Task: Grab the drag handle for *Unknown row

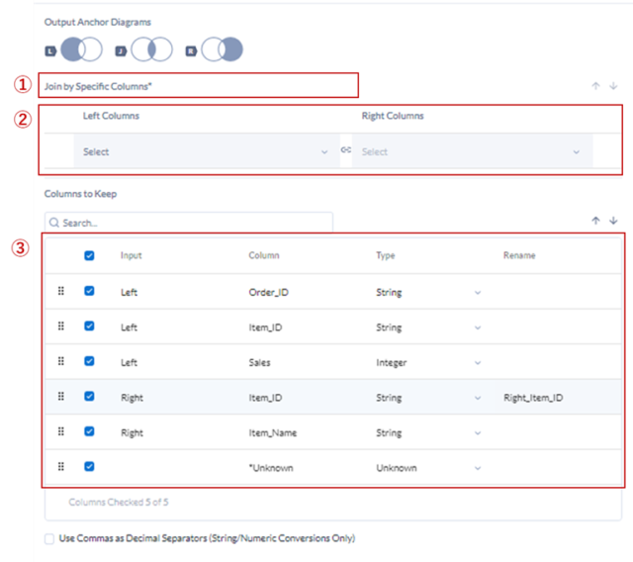Action: pyautogui.click(x=61, y=466)
